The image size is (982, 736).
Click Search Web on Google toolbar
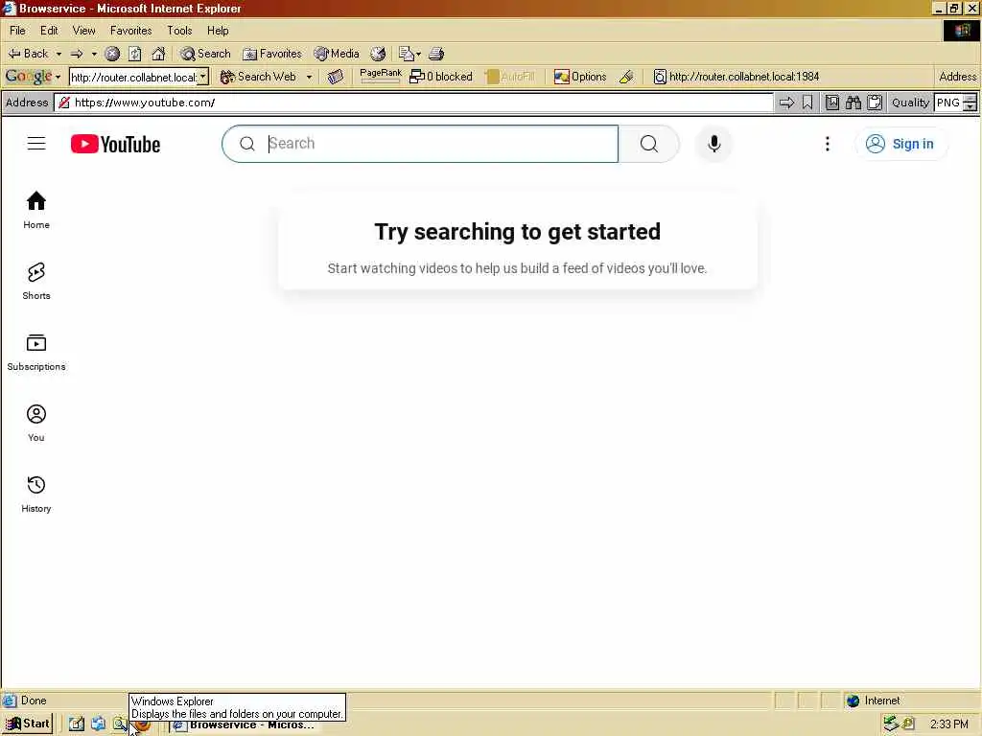click(258, 77)
